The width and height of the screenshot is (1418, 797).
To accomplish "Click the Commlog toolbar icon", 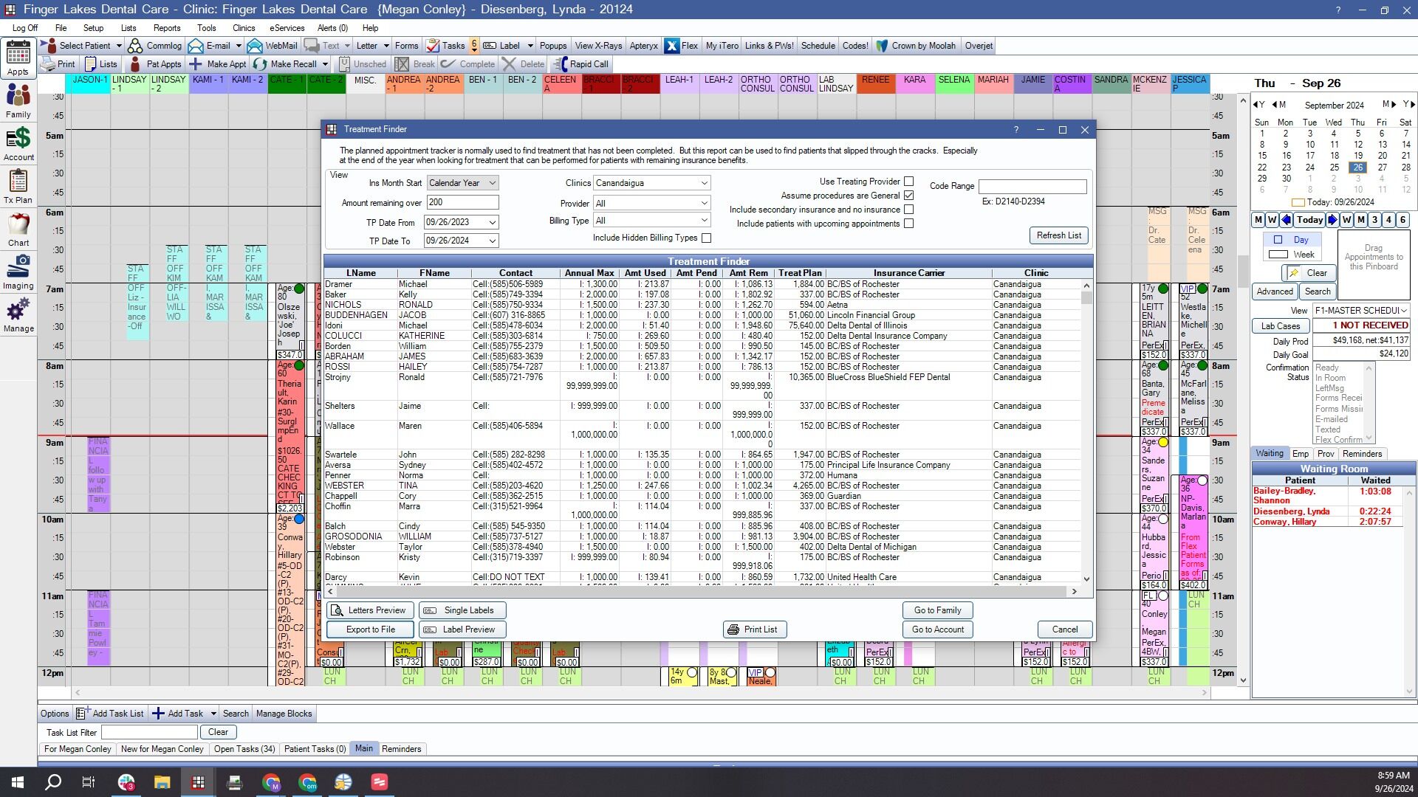I will click(154, 46).
